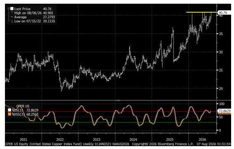Click the white %DS(3) color swatch
Screen dimensions: 234x149
click(x=9, y=110)
